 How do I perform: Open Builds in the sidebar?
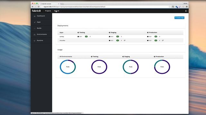tap(42, 28)
